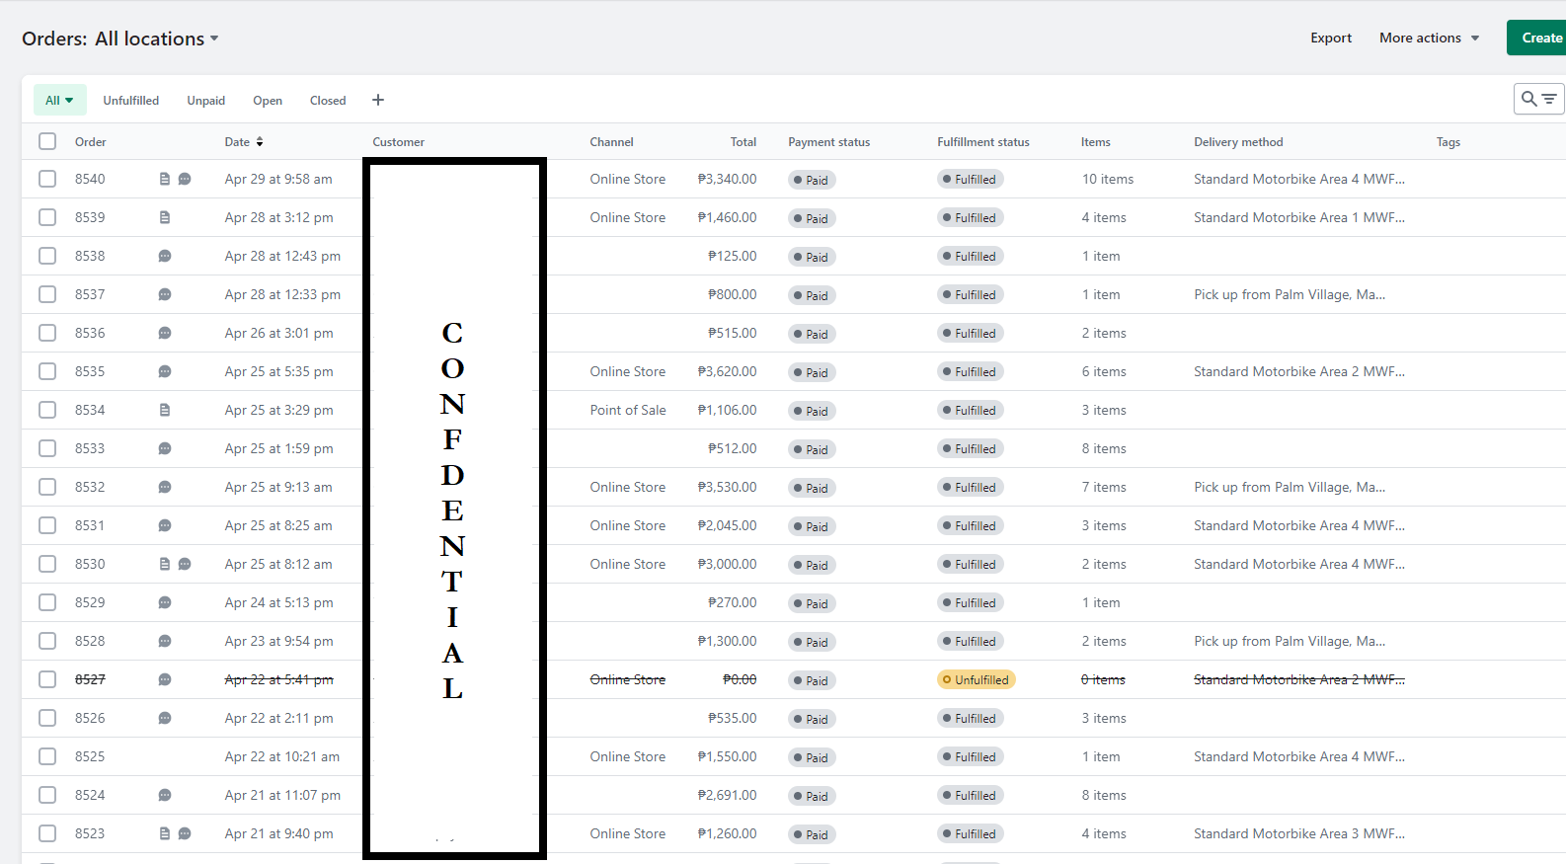Open the search and filter button
The width and height of the screenshot is (1566, 864).
pos(1538,99)
